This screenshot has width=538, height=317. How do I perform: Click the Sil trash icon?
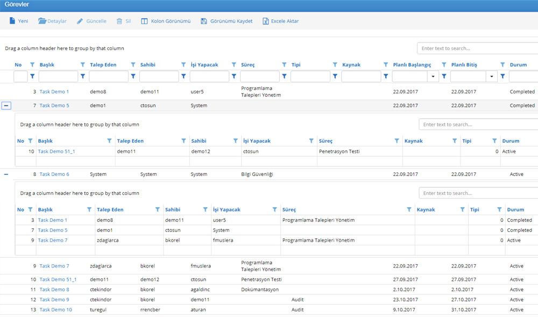(x=119, y=21)
